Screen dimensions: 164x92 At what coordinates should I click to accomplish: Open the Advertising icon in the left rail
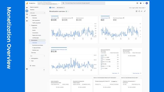point(27,18)
